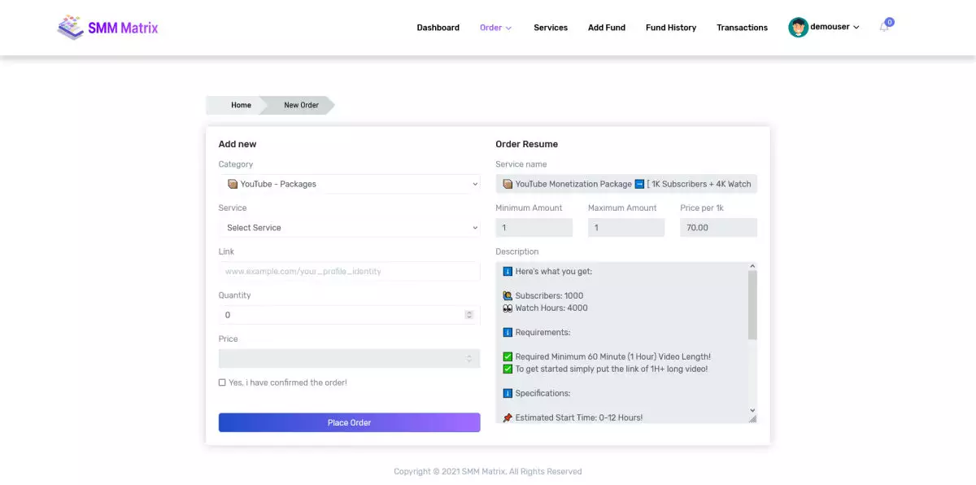Viewport: 976px width, 485px height.
Task: Click the Quantity spinner arrows
Action: click(x=469, y=315)
